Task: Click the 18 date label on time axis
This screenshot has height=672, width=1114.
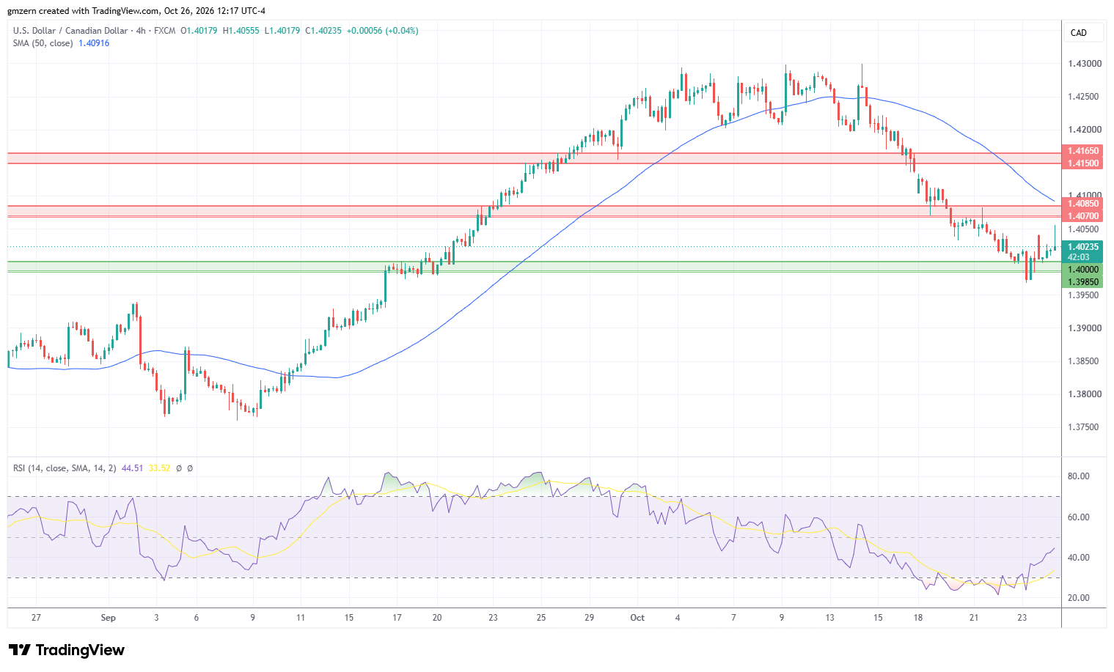Action: (918, 618)
